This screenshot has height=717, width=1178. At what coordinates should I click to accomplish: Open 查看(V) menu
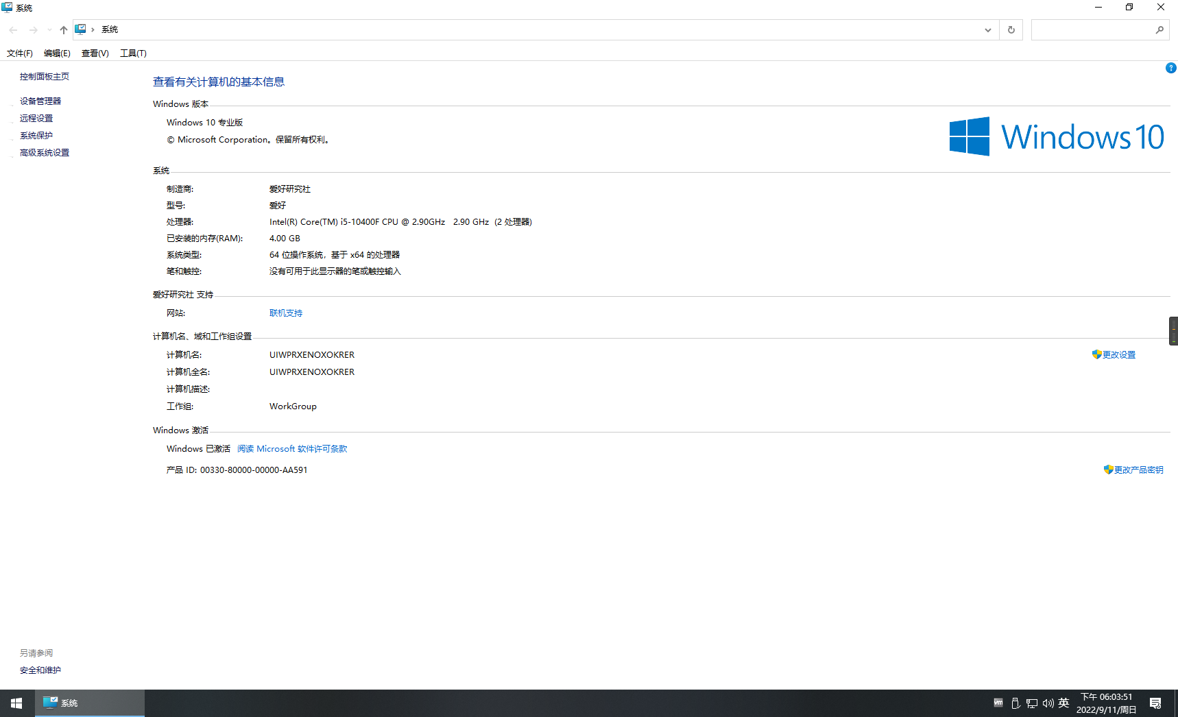click(x=95, y=53)
